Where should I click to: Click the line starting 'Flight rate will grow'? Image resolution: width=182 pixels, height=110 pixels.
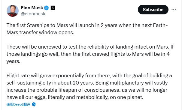coord(89,76)
